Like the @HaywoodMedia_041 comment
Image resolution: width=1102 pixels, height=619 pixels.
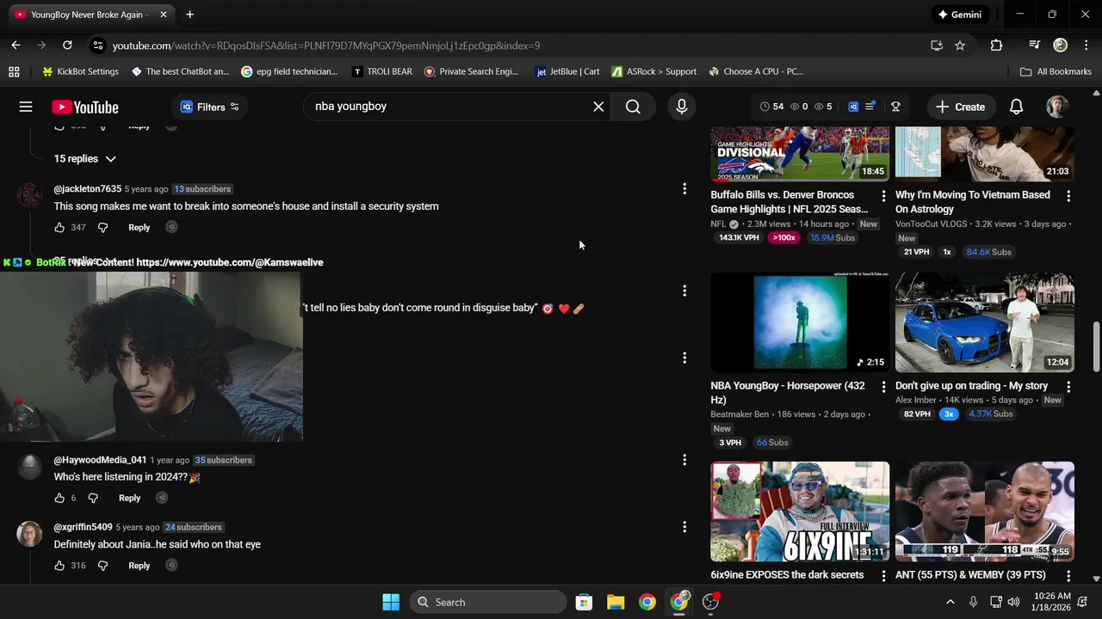pos(59,498)
